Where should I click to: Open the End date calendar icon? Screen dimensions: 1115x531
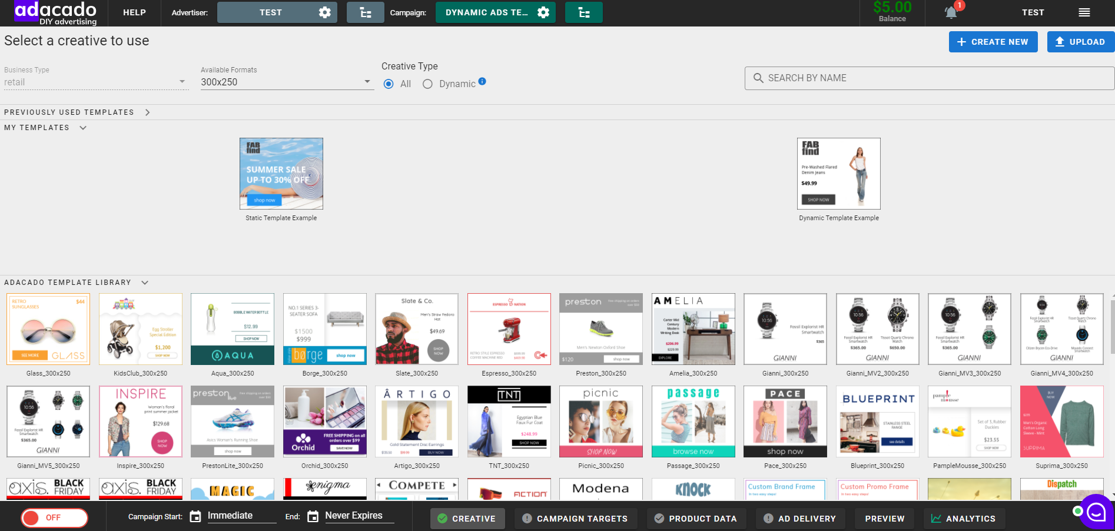tap(313, 516)
